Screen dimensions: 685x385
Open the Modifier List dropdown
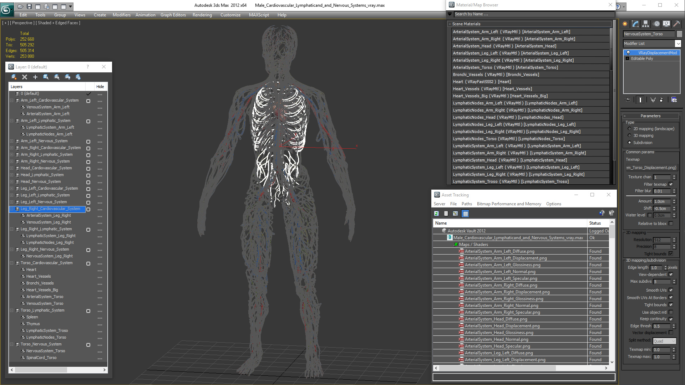pos(678,43)
